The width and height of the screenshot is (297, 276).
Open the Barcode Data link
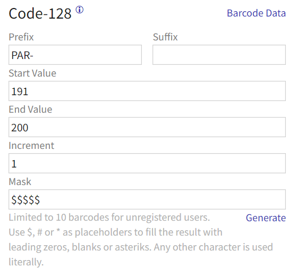click(256, 13)
